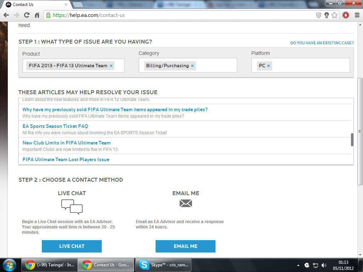Click the Contact Us Chrome taskbar button

pos(106,265)
